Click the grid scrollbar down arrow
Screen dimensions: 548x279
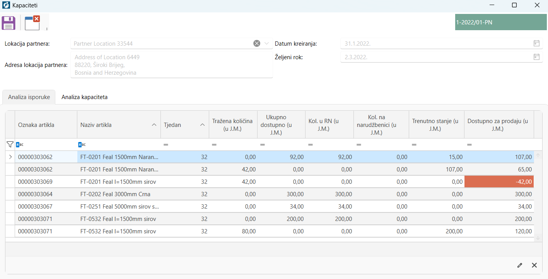coord(538,238)
